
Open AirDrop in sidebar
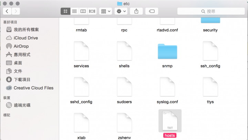(30, 46)
